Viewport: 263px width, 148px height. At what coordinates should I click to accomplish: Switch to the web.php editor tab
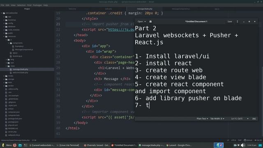tap(108, 9)
